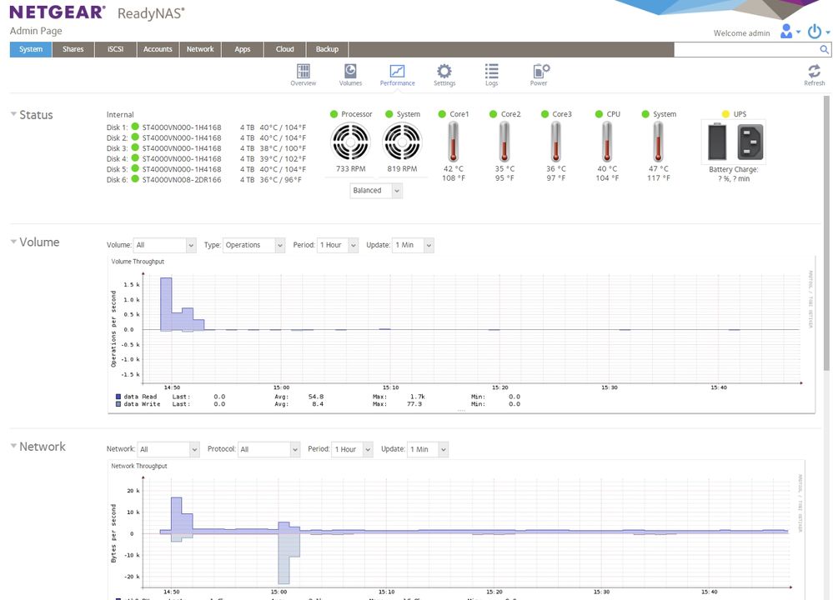Screen dimensions: 833x600
Task: Open the Protocol dropdown
Action: (268, 449)
